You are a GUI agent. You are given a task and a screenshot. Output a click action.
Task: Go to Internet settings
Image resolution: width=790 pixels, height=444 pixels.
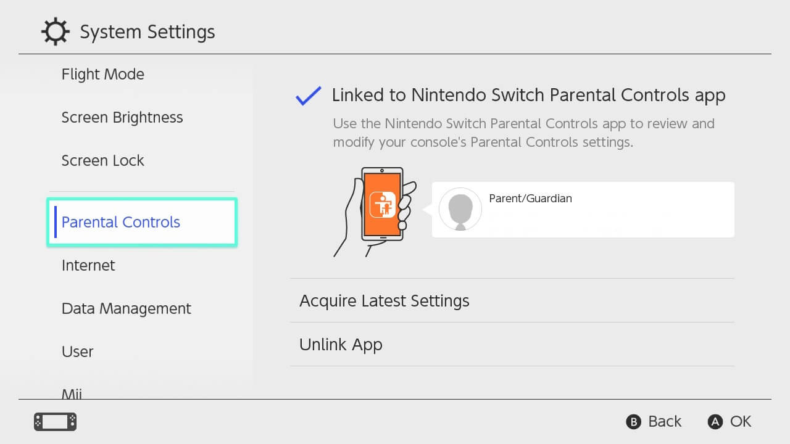point(88,266)
